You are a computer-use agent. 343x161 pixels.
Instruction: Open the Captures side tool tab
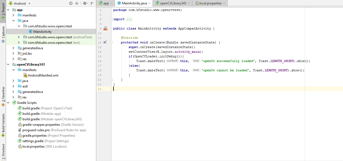(3, 34)
